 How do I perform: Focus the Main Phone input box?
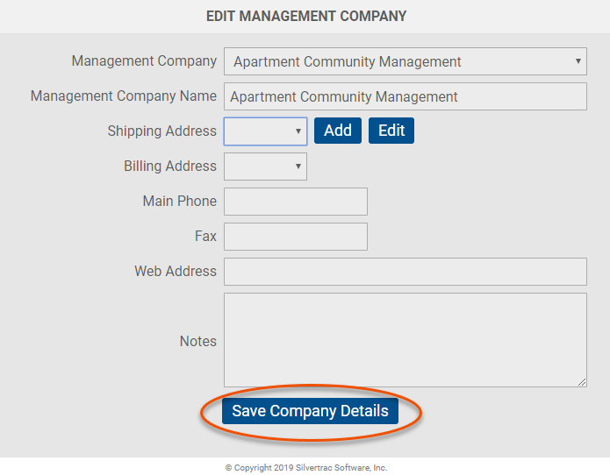point(296,202)
